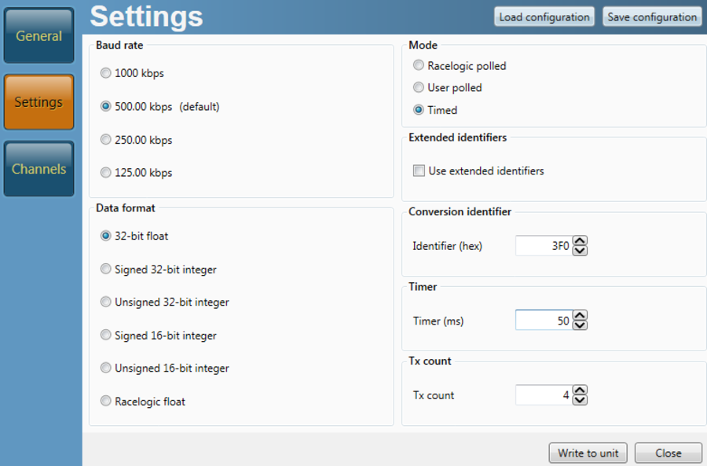Switch to the Channels tab
The width and height of the screenshot is (707, 466).
pos(38,169)
